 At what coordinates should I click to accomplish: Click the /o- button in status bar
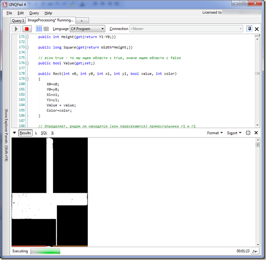click(255, 251)
